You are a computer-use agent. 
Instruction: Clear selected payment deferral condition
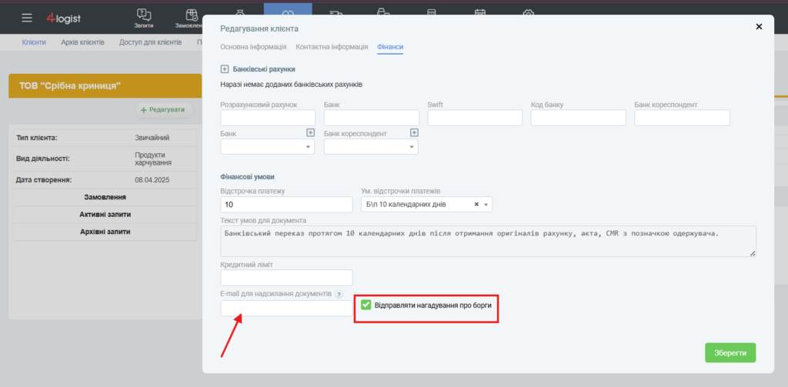[476, 205]
